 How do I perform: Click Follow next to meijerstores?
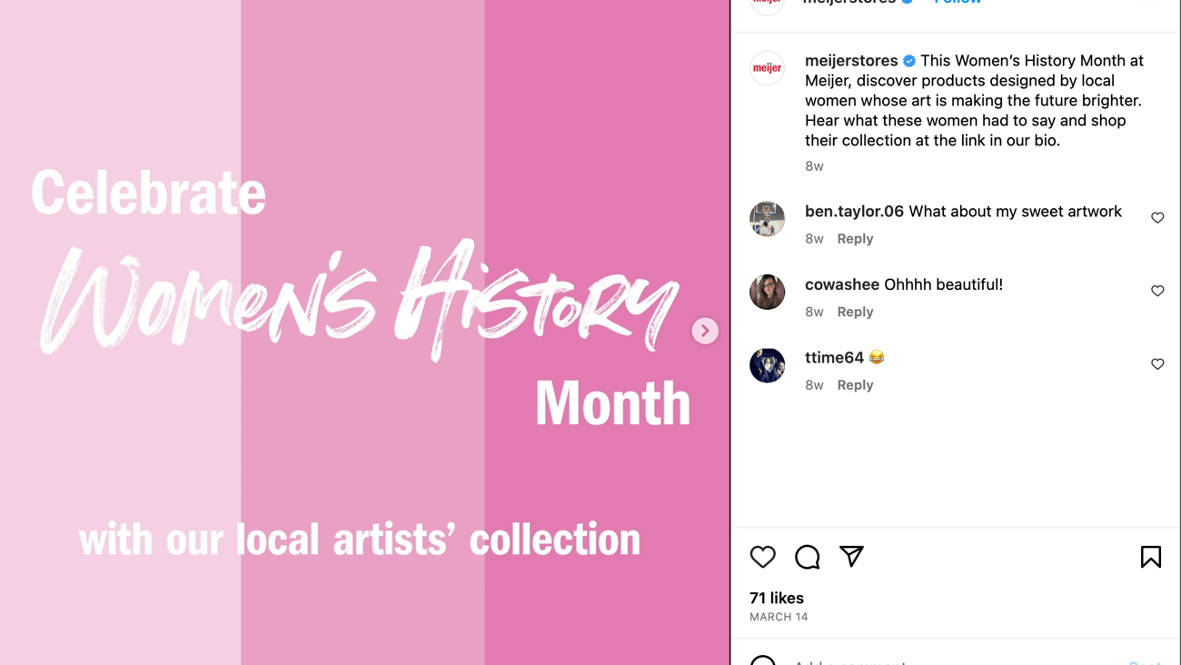[x=957, y=2]
